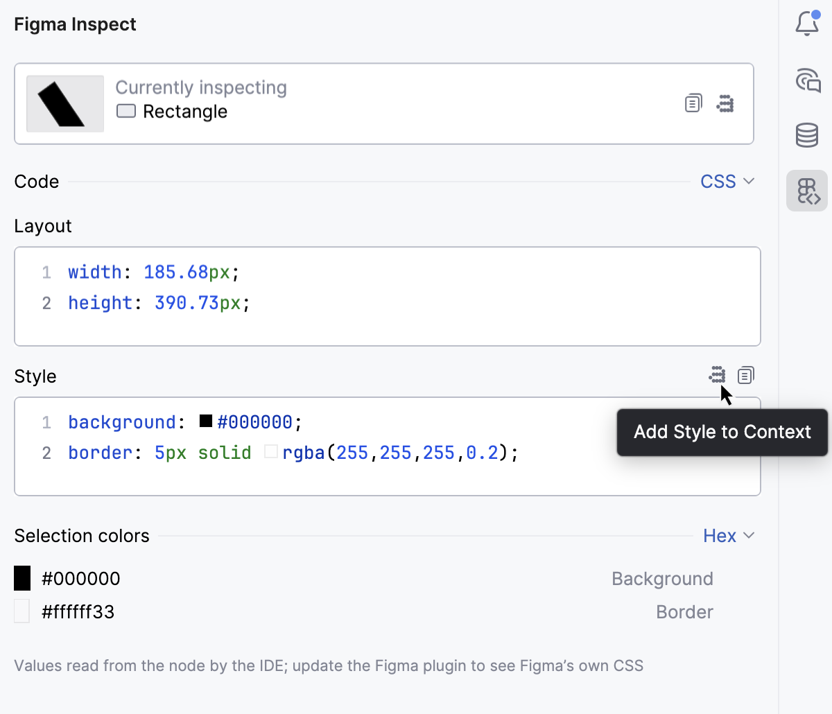Click the Style section heading

35,376
